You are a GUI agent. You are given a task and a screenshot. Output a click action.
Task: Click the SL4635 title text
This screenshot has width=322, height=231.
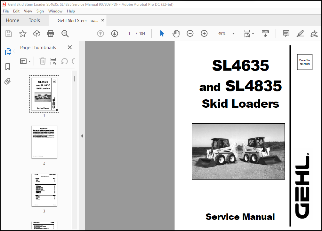240,65
